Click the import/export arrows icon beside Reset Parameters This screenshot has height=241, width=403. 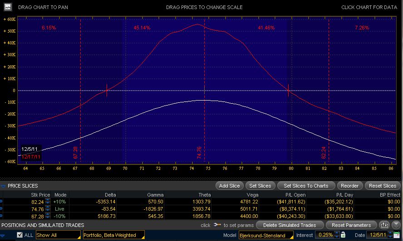(x=384, y=225)
